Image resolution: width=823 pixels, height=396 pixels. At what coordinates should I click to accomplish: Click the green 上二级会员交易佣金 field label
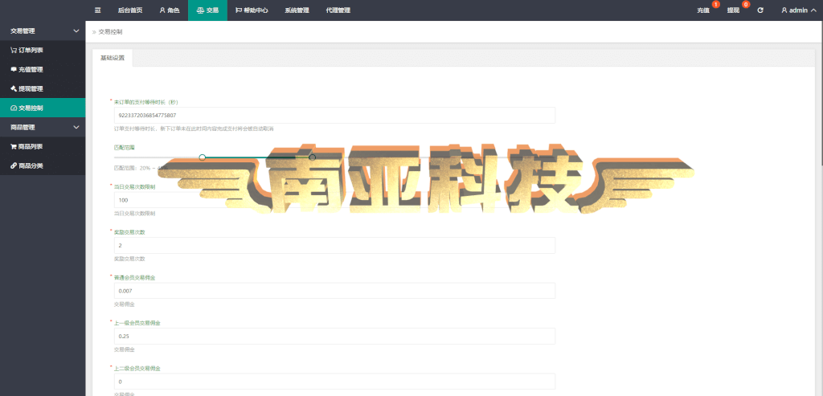137,368
